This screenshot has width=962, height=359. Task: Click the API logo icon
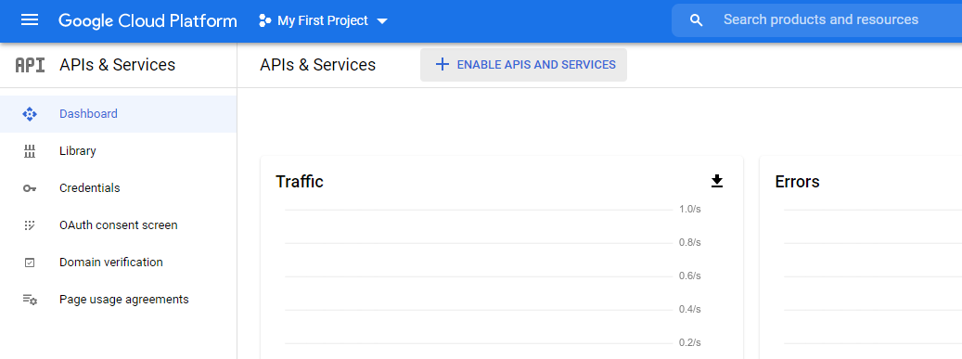click(x=30, y=65)
